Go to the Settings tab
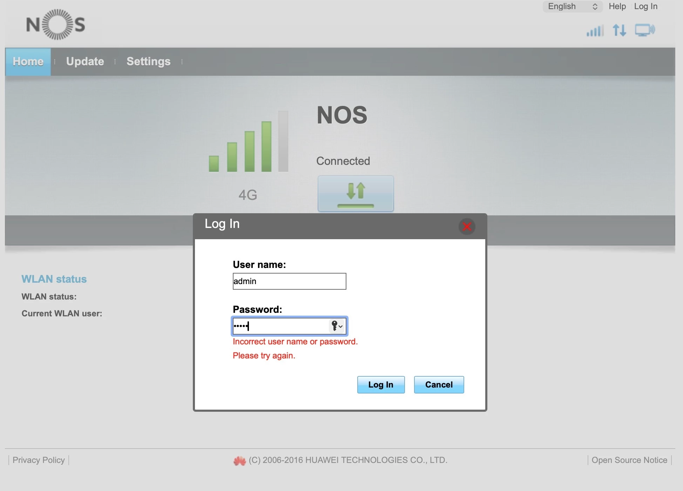The height and width of the screenshot is (491, 683). (148, 62)
